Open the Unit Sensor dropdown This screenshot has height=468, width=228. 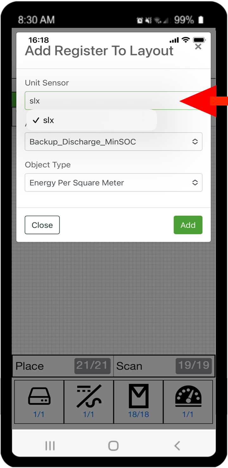113,101
